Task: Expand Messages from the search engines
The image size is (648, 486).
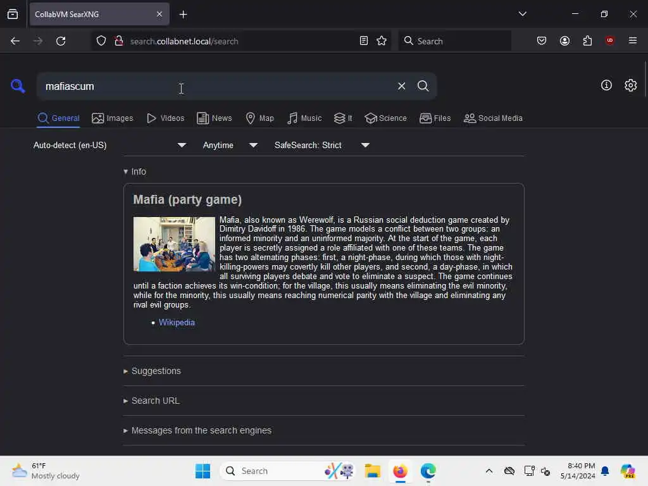Action: coord(197,430)
